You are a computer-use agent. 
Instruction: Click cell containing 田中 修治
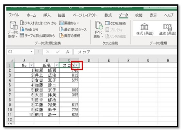tap(47, 100)
